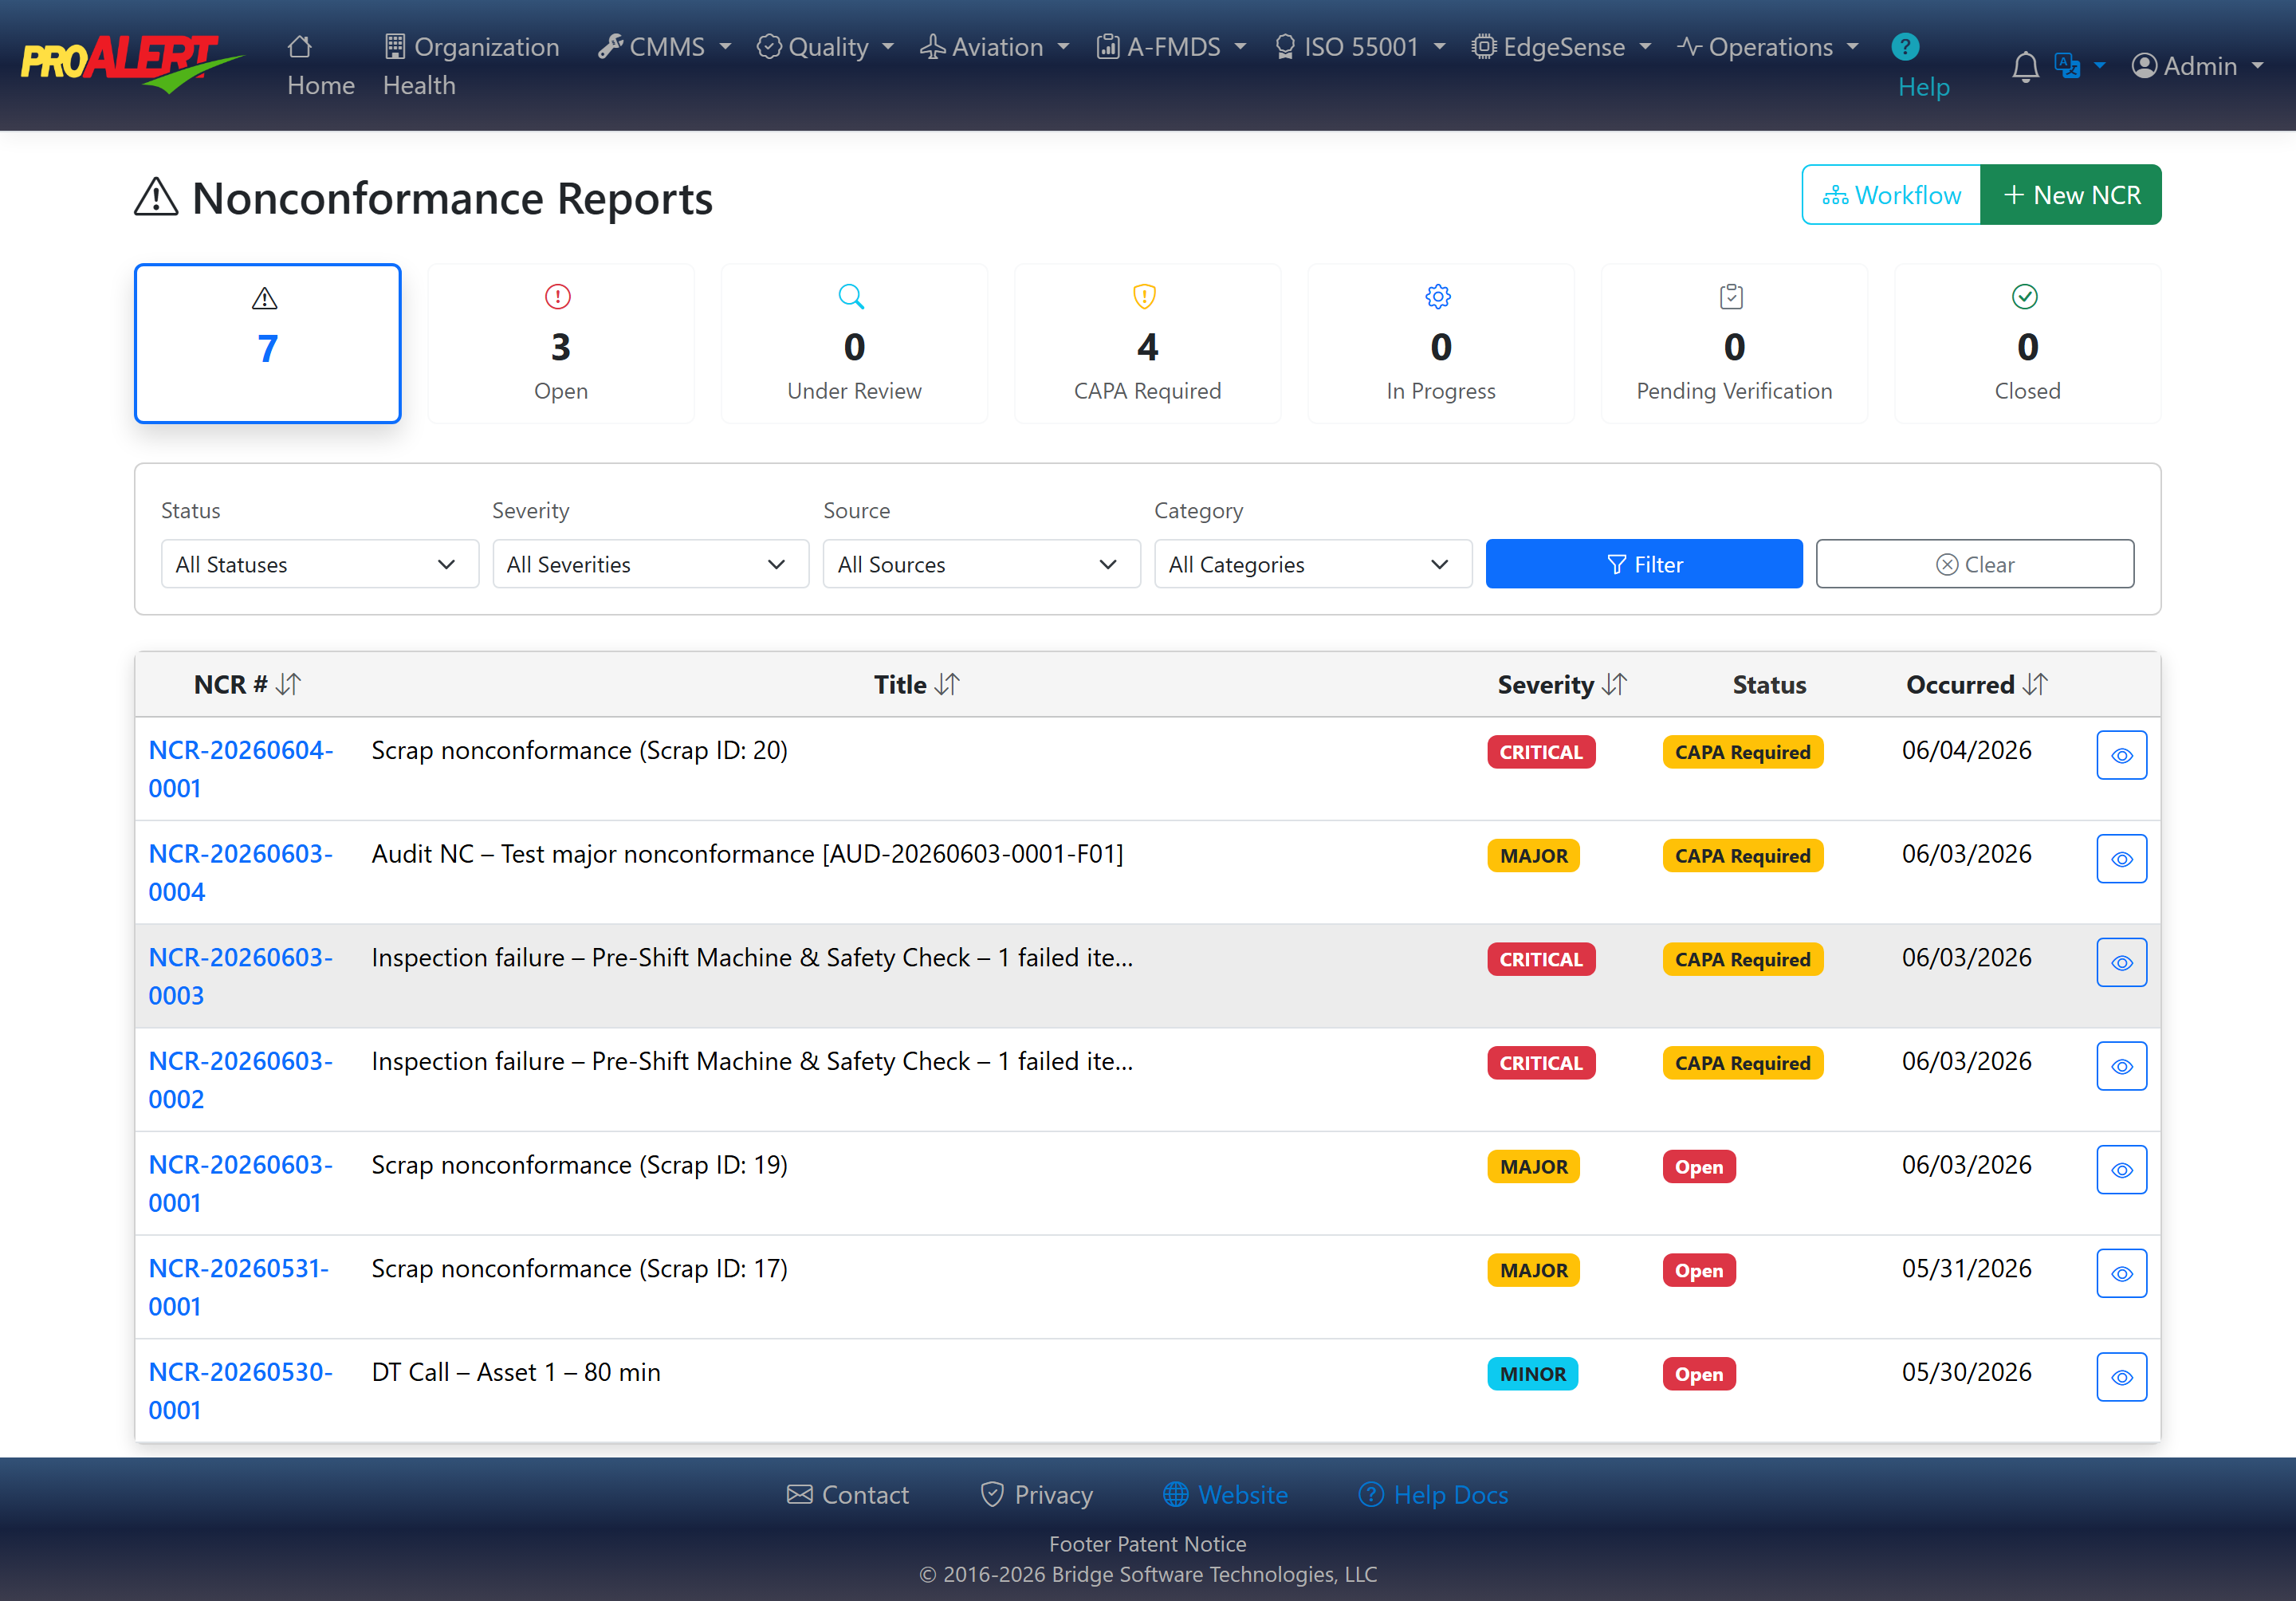
Task: Open the Privacy footer link
Action: click(x=1036, y=1494)
